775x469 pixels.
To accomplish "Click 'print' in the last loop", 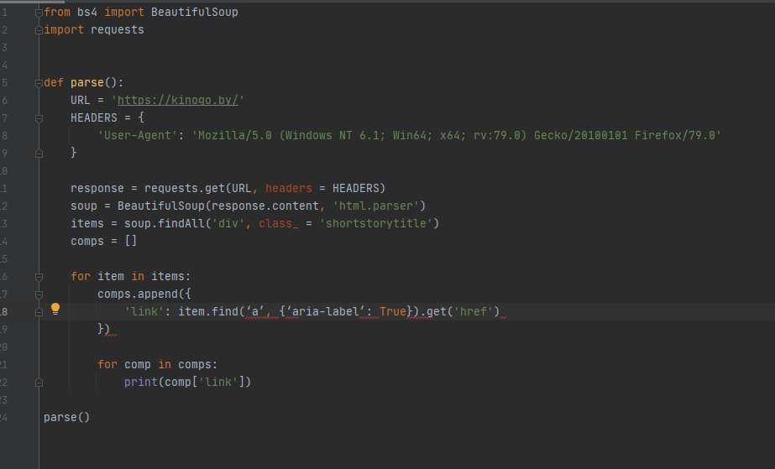I will pos(141,382).
